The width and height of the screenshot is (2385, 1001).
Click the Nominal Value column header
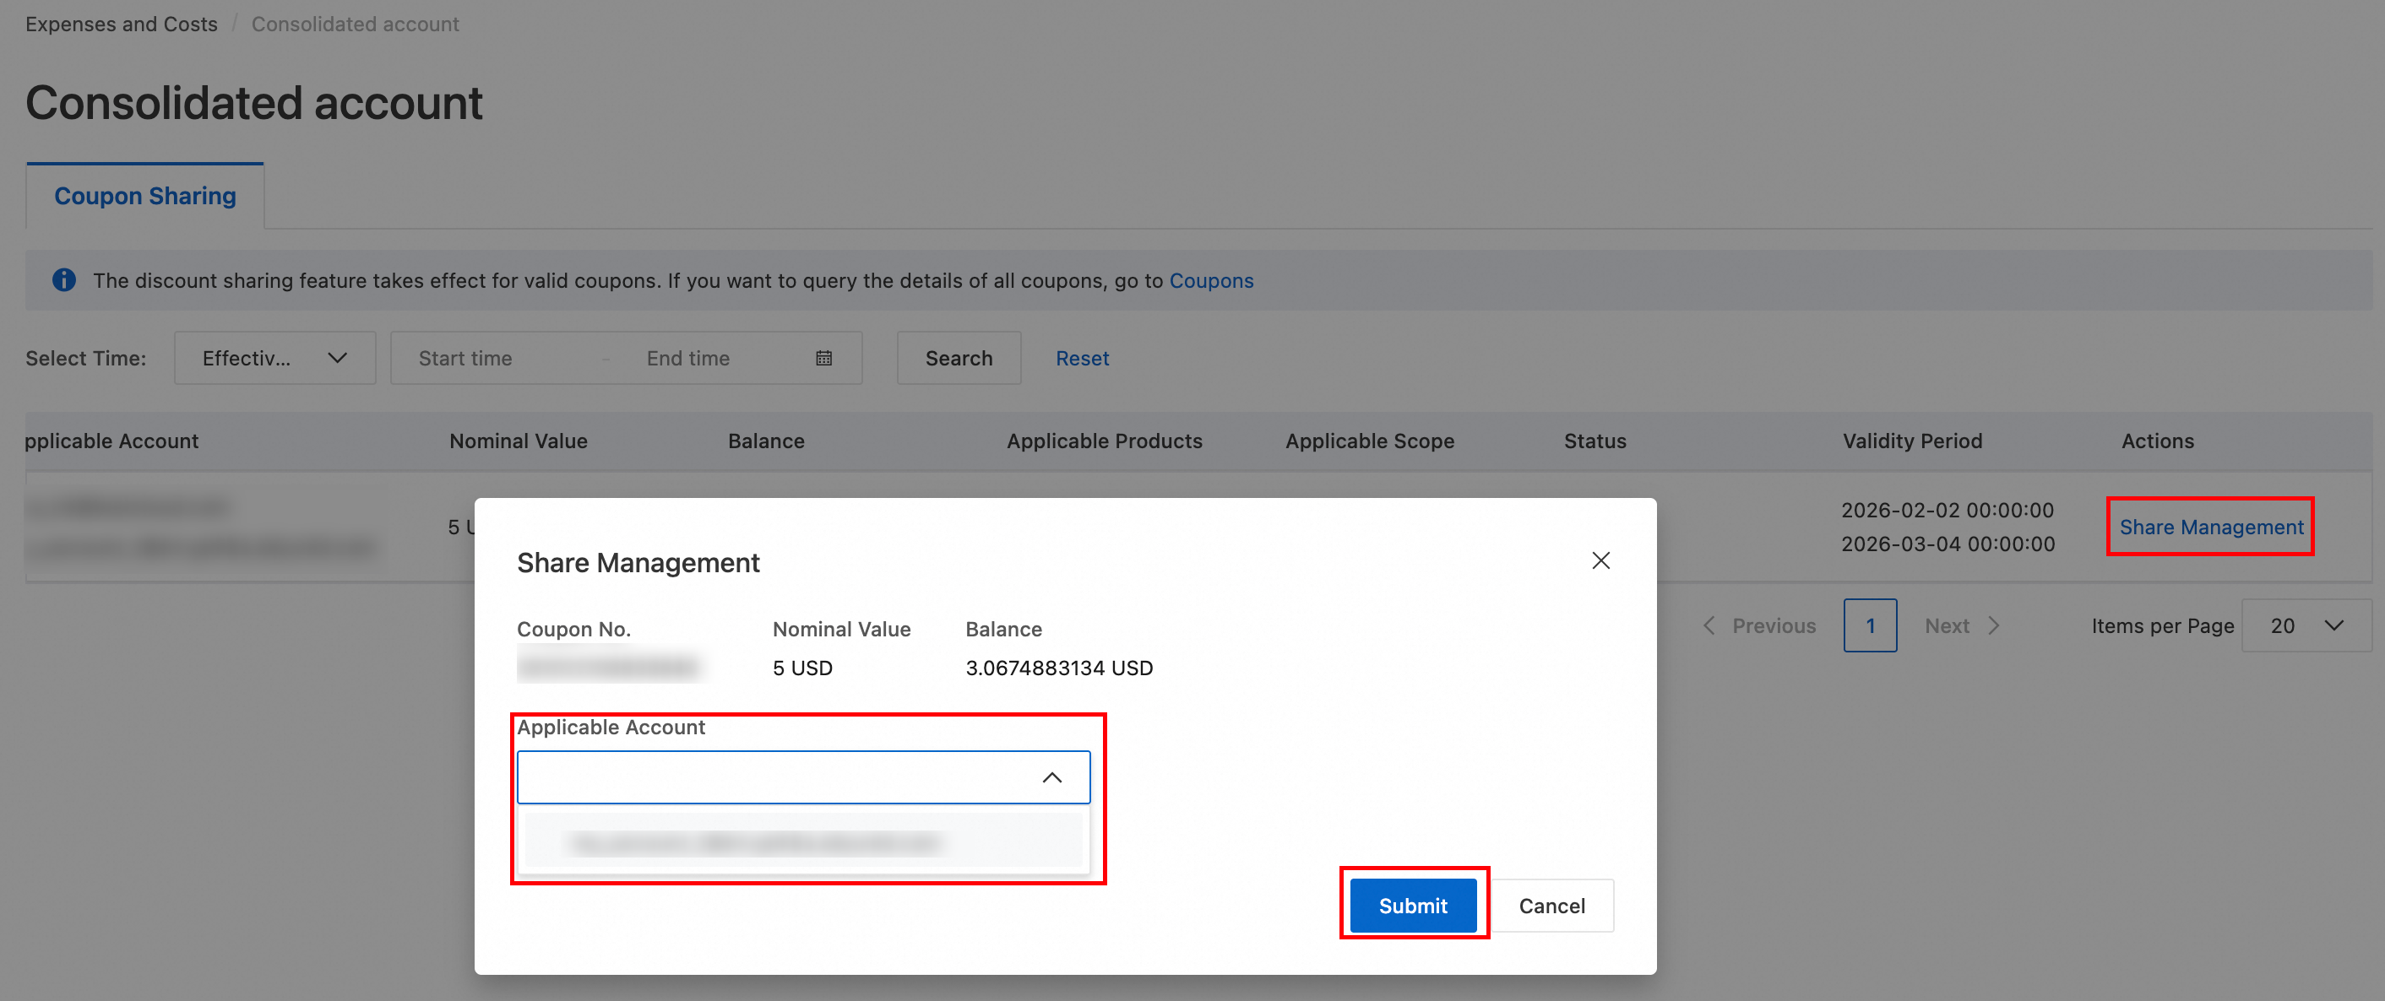tap(518, 441)
